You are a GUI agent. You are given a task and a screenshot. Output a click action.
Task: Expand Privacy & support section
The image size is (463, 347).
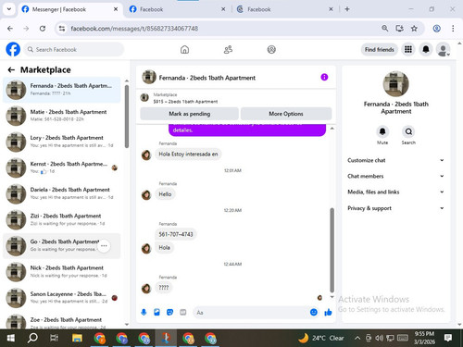[x=395, y=208]
